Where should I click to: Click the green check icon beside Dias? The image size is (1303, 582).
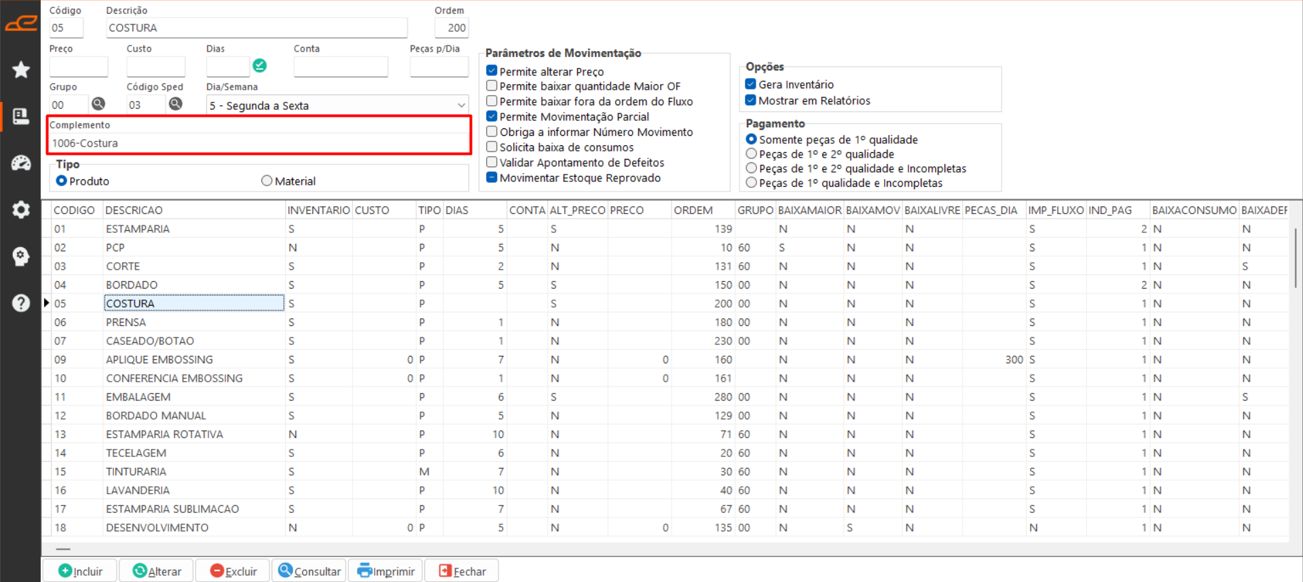point(259,66)
